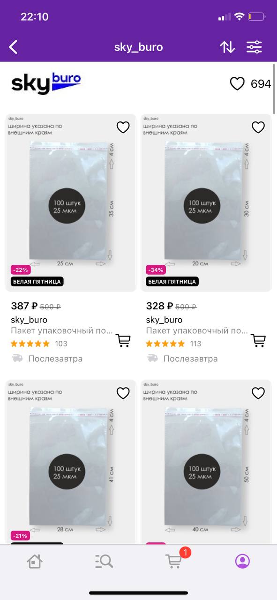Image resolution: width=277 pixels, height=600 pixels.
Task: Open the Home tab in bottom bar
Action: (x=35, y=561)
